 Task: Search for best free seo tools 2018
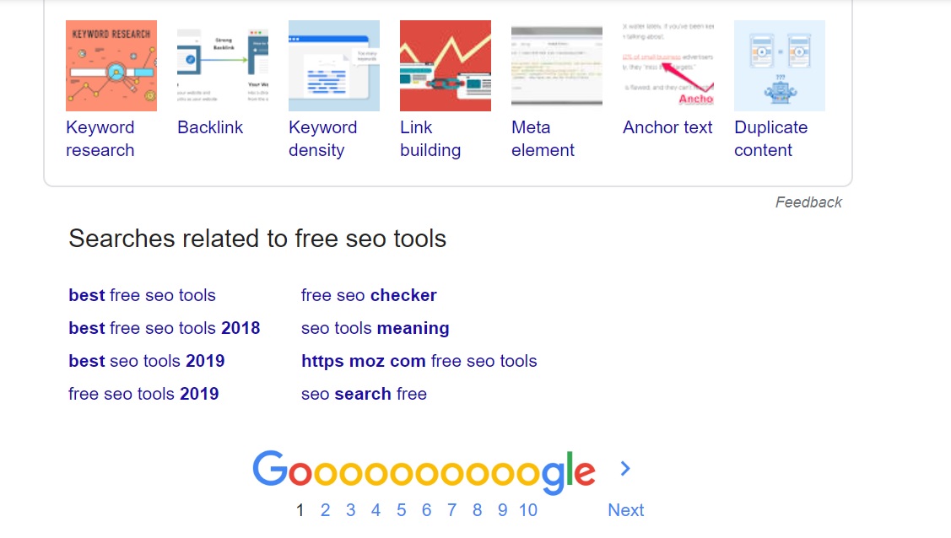point(165,328)
